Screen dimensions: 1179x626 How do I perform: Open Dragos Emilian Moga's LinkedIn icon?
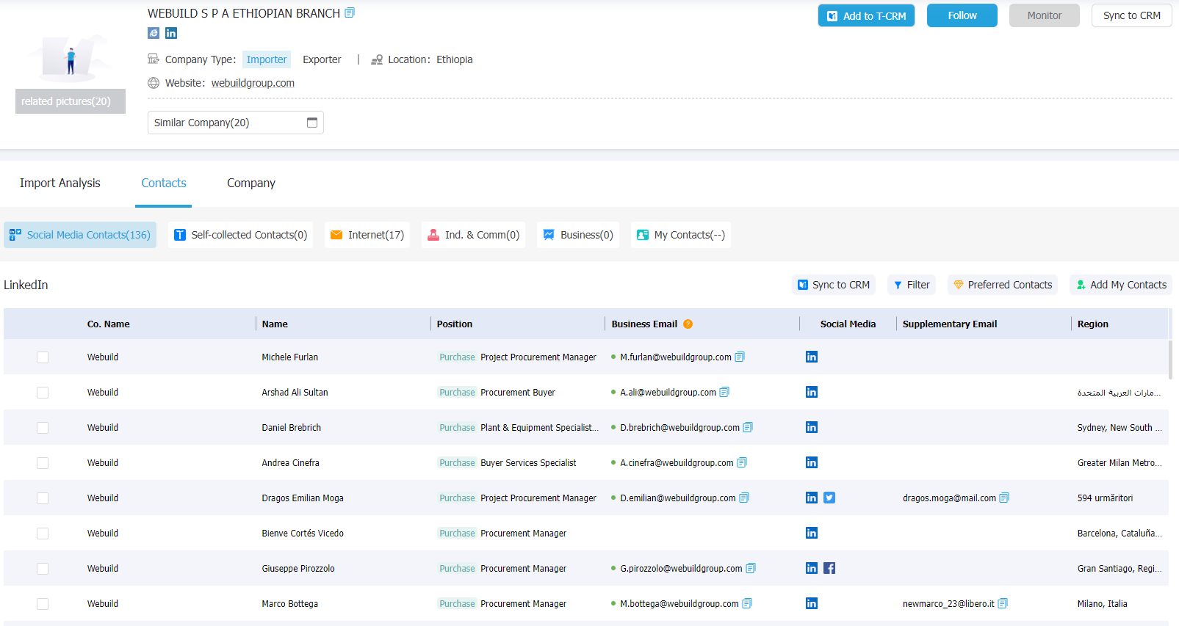pyautogui.click(x=812, y=498)
